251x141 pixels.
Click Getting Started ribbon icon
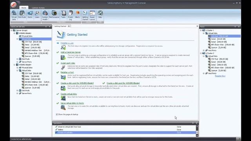(85, 15)
